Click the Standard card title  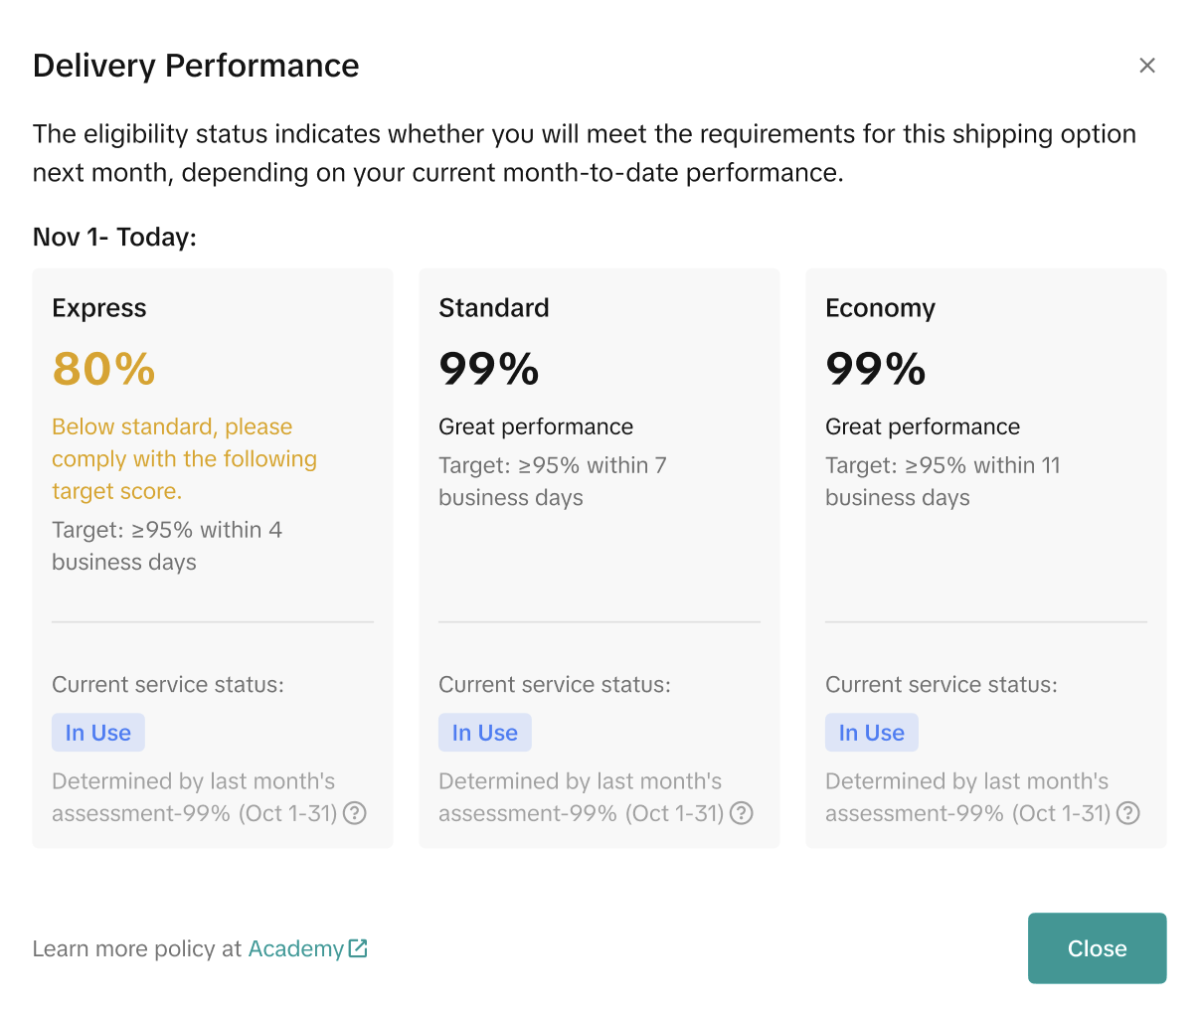[494, 308]
